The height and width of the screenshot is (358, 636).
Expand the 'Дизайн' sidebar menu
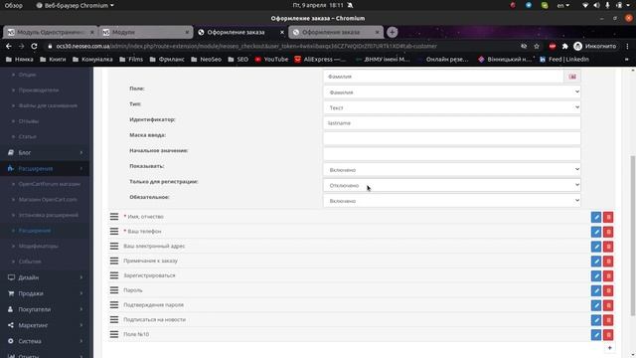(45, 277)
